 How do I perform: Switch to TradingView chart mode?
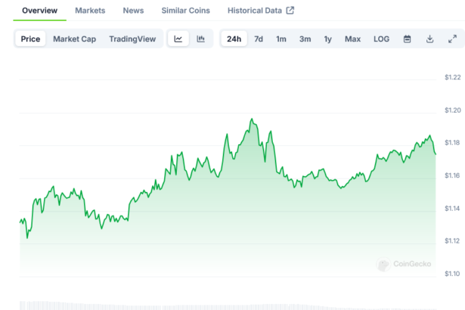pos(132,39)
